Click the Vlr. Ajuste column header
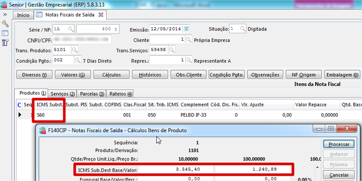This screenshot has width=362, height=181. click(x=266, y=104)
